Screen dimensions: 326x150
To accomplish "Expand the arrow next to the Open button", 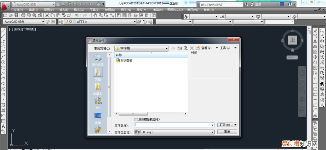I will coord(235,125).
